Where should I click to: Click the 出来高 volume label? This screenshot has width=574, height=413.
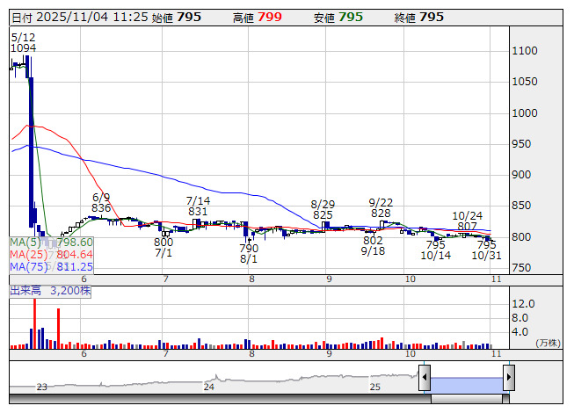coord(26,288)
